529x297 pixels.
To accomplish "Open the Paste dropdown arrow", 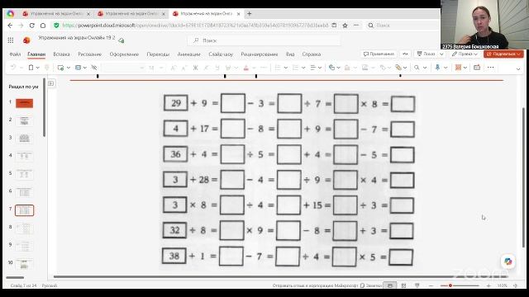I will point(37,68).
